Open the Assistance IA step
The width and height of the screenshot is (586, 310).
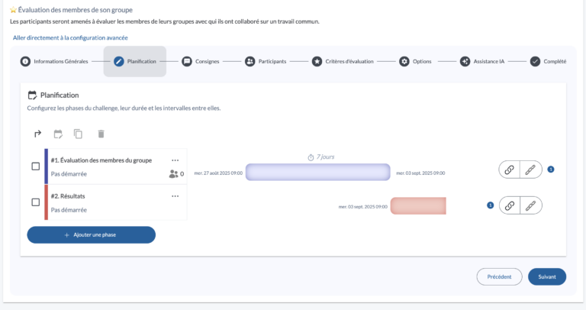pyautogui.click(x=482, y=61)
